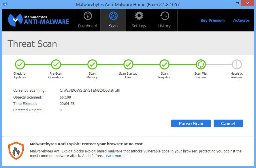Select the objects scanned value 66,108
This screenshot has width=256, height=168.
(65, 97)
